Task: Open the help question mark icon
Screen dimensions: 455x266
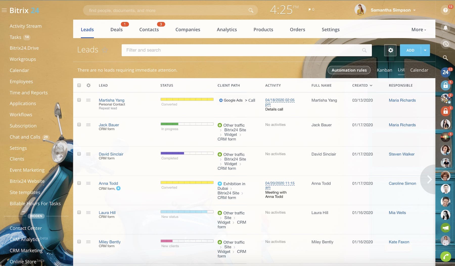Action: [445, 10]
